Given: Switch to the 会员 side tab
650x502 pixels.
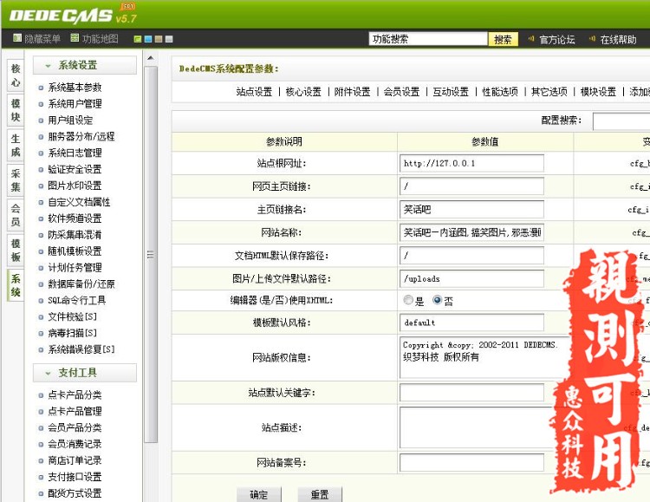Looking at the screenshot, I should click(x=16, y=215).
